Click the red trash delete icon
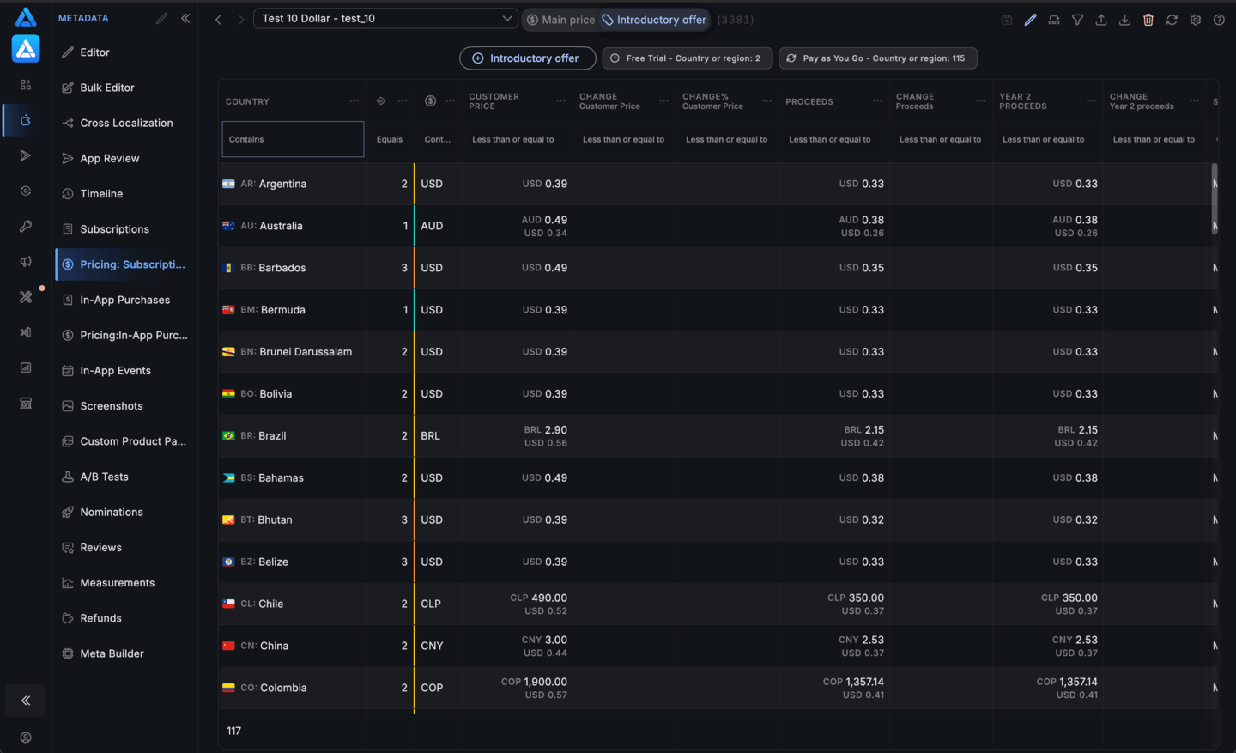Viewport: 1236px width, 753px height. (x=1148, y=20)
